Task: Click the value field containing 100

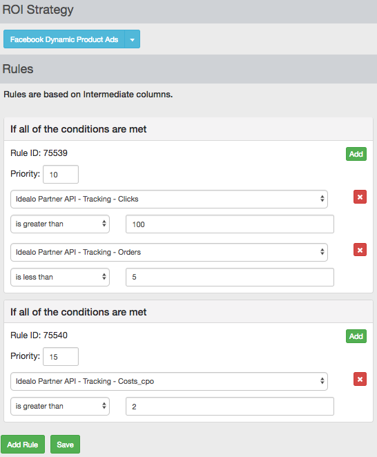Action: [x=230, y=224]
